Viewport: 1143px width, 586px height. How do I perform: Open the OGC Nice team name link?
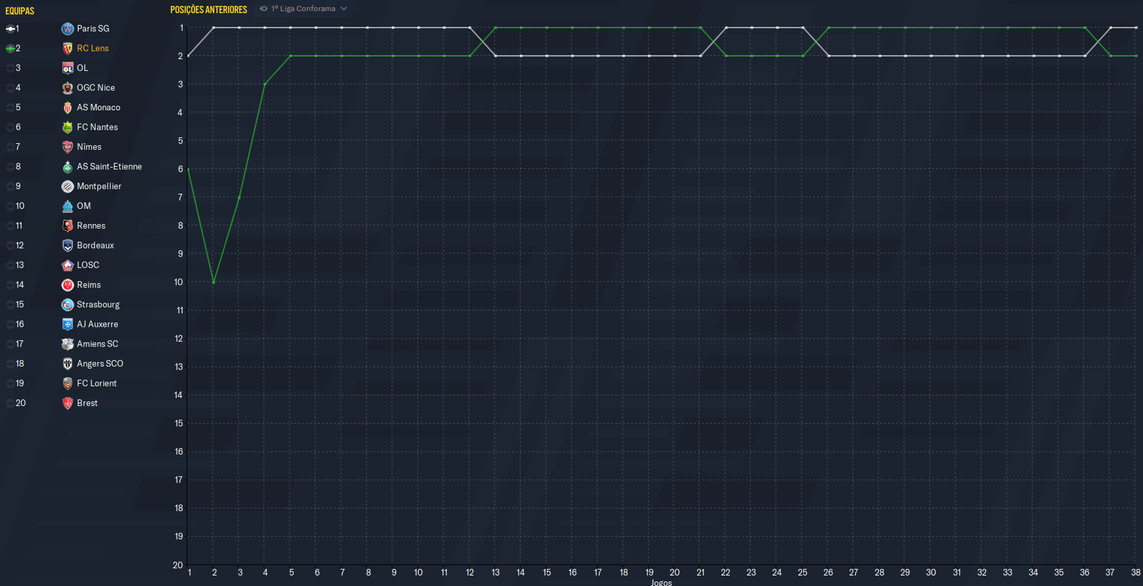[96, 88]
